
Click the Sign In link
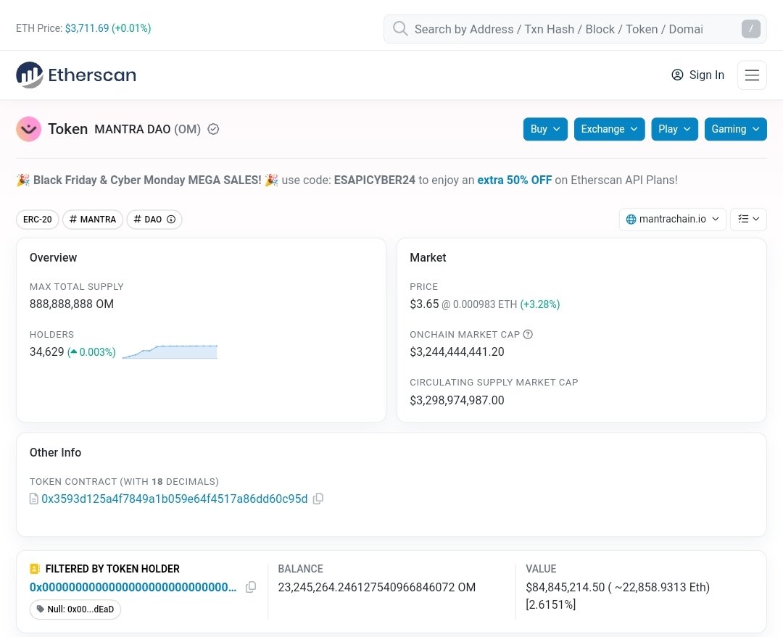click(697, 75)
